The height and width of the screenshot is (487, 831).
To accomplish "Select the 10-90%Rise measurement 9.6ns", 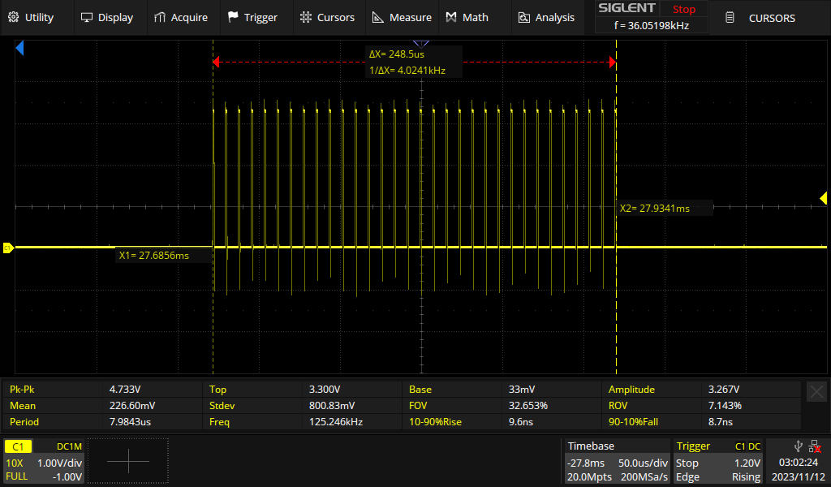I will click(x=502, y=422).
